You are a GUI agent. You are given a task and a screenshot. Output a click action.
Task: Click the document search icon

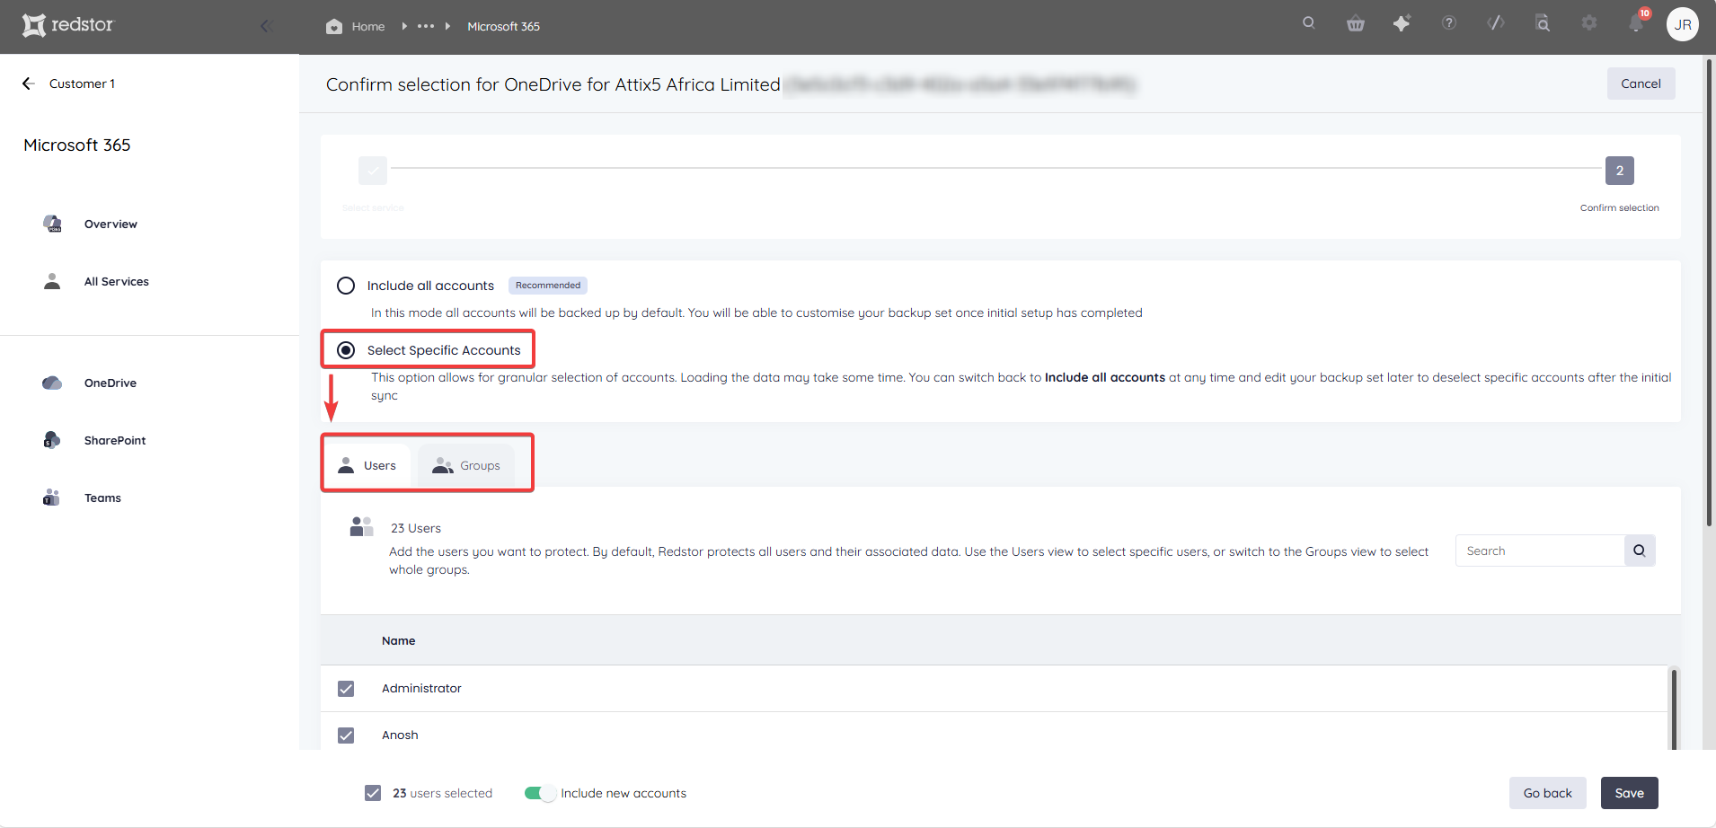click(1543, 23)
